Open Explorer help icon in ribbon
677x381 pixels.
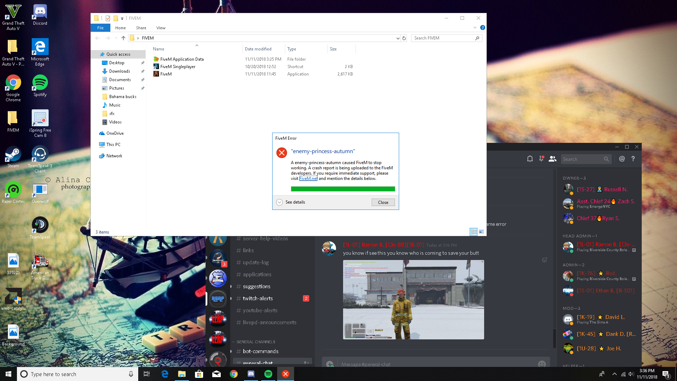point(483,28)
